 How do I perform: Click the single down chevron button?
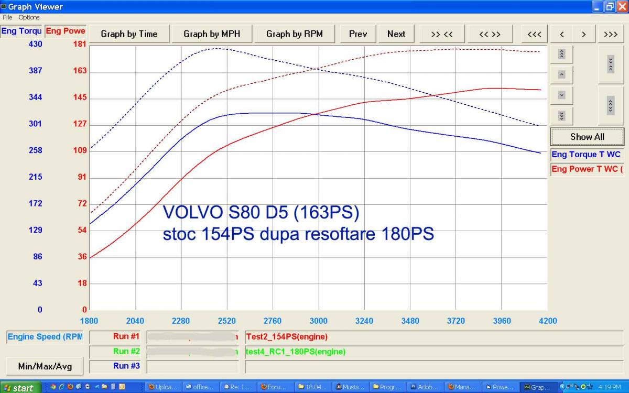pos(561,95)
